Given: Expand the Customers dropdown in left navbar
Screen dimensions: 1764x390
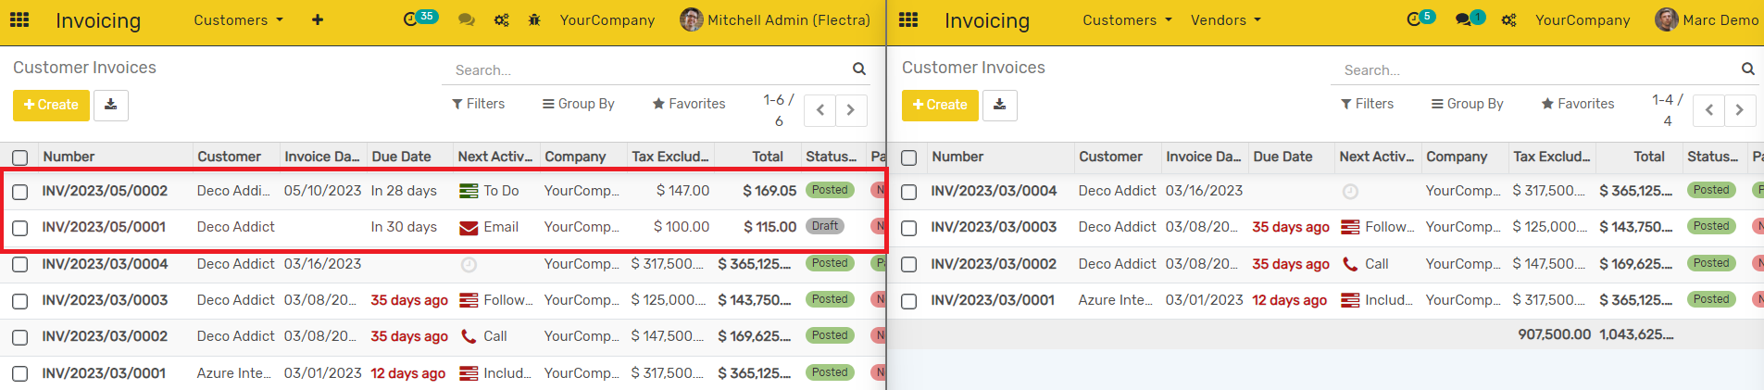Looking at the screenshot, I should (238, 20).
